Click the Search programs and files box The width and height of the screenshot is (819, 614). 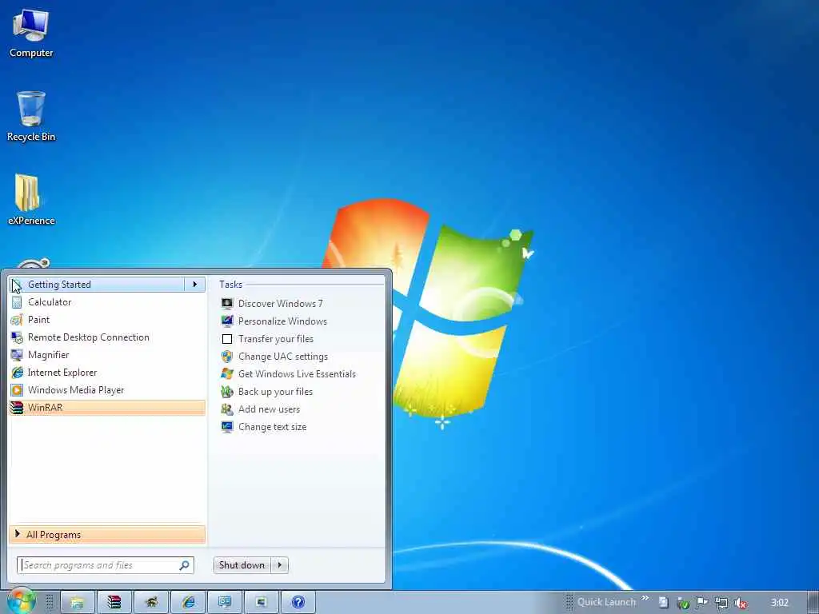click(105, 565)
